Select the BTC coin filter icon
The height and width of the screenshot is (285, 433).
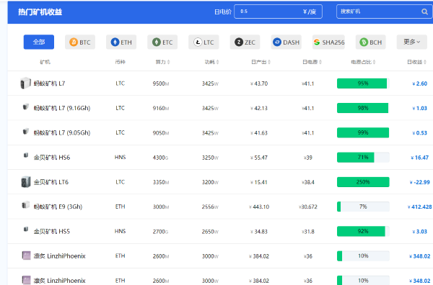[x=74, y=42]
